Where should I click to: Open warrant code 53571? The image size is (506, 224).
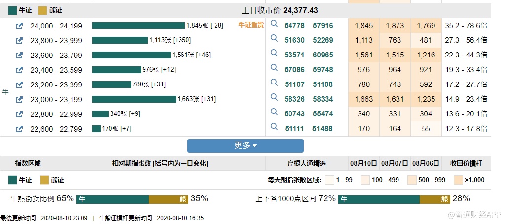coord(294,56)
